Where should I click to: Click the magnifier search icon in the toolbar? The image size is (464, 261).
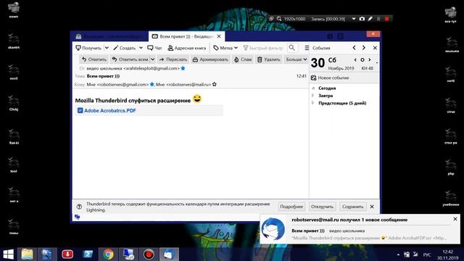tap(291, 48)
